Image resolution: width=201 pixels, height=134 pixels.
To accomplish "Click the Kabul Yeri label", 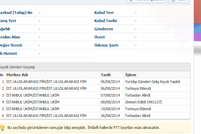I will coord(104,13).
